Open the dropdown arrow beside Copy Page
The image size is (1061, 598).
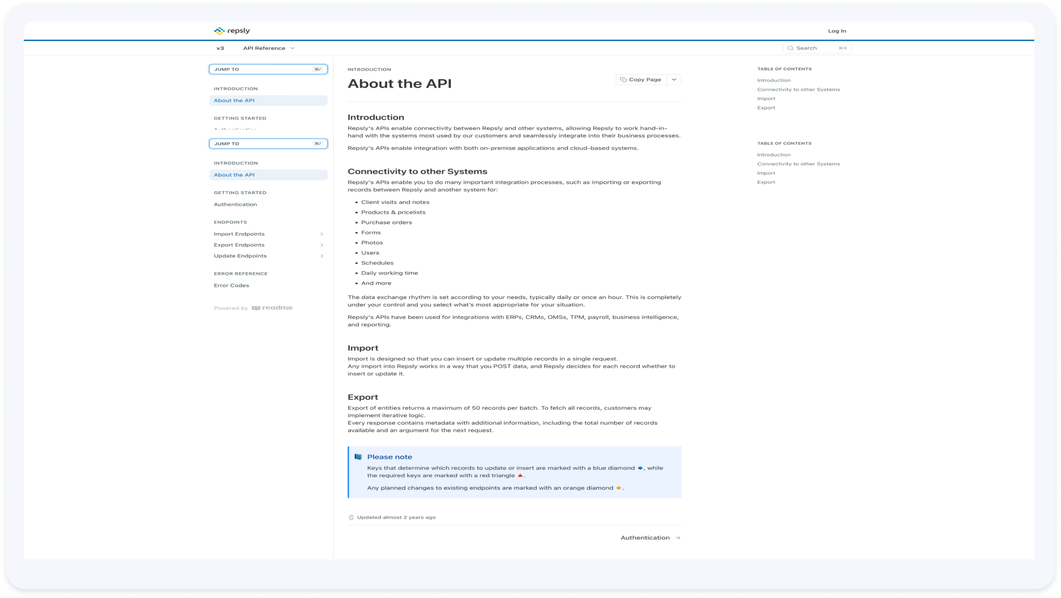click(674, 80)
